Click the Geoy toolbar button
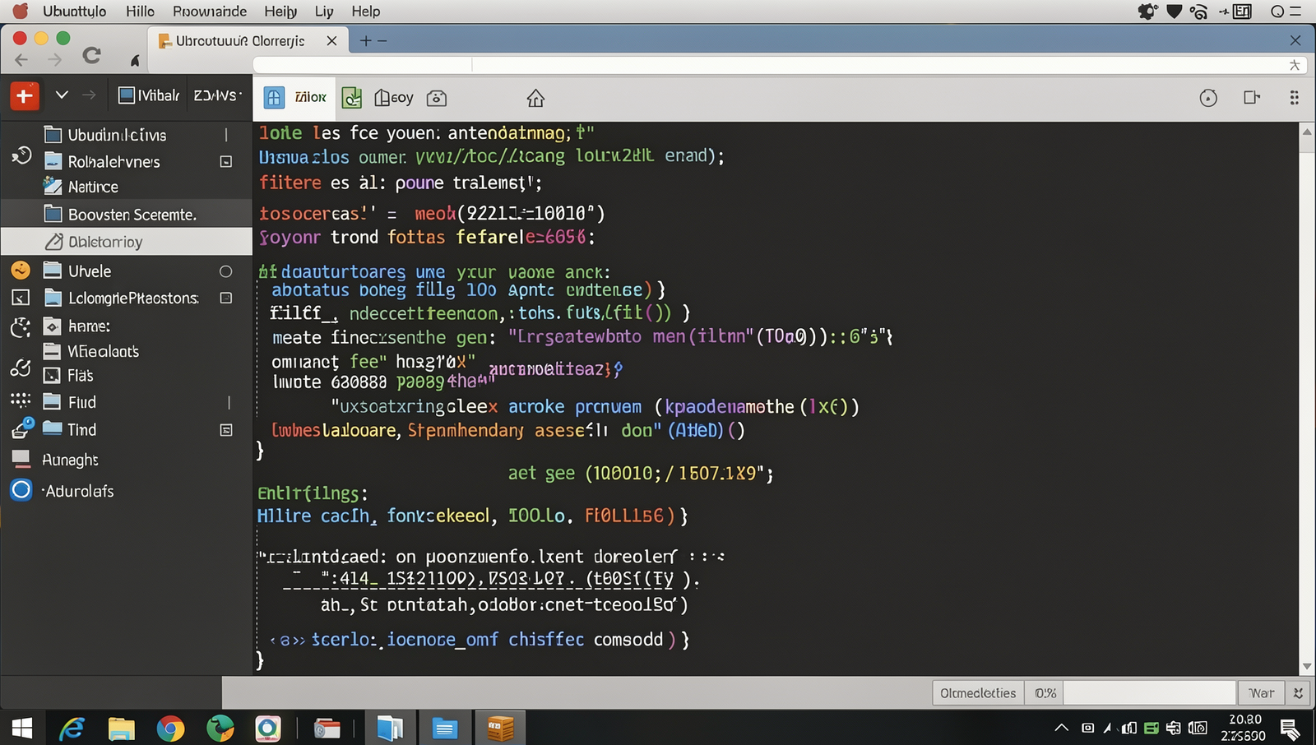Screen dimensions: 1316x745 pos(394,98)
